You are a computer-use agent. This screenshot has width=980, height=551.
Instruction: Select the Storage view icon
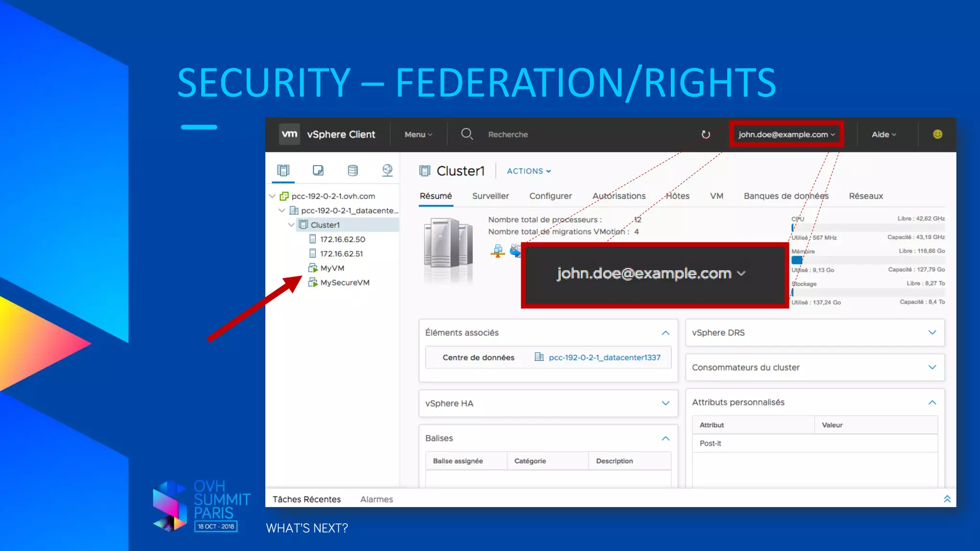353,170
